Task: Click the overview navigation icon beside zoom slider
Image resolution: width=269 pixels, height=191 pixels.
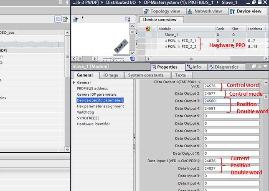Action: (x=132, y=59)
